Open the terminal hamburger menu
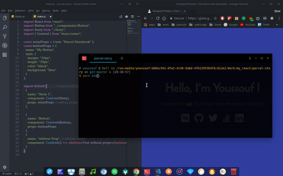Image resolution: width=283 pixels, height=176 pixels. tap(250, 58)
